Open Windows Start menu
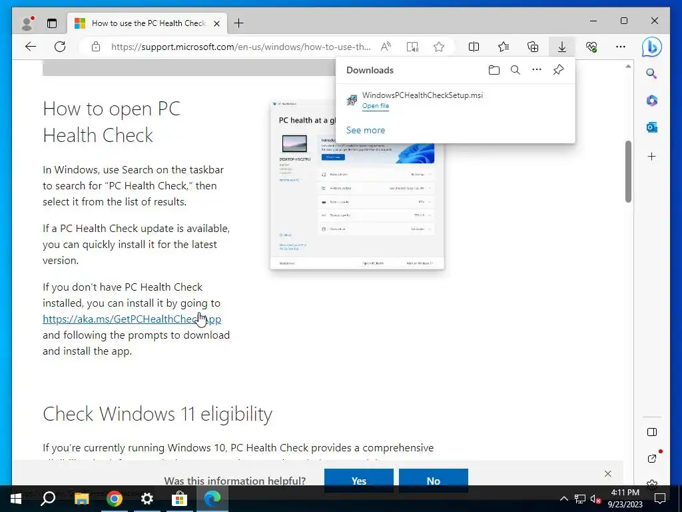Image resolution: width=682 pixels, height=512 pixels. coord(16,499)
